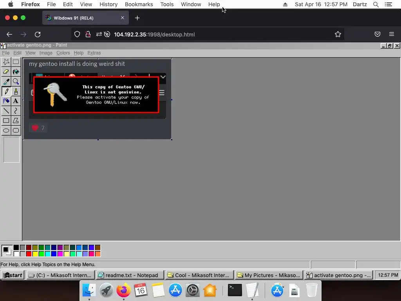Choose the Eraser tool
The image size is (401, 301).
(6, 72)
